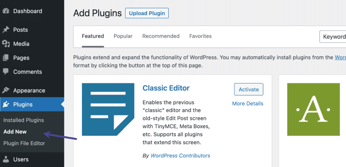Viewport: 346px width, 167px height.
Task: Click the Posts pushpin icon
Action: click(x=5, y=30)
